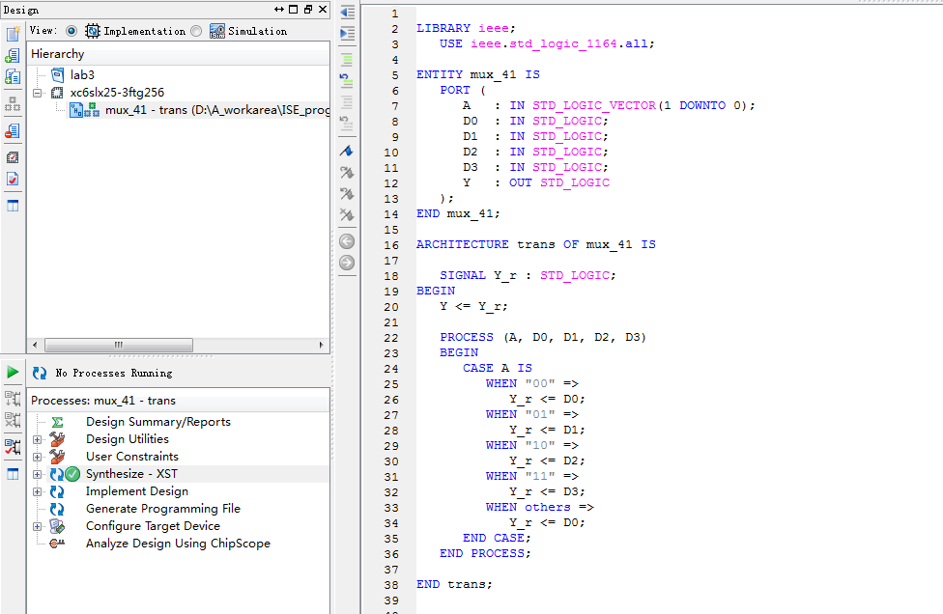Expand the Configure Target Device process

[38, 526]
